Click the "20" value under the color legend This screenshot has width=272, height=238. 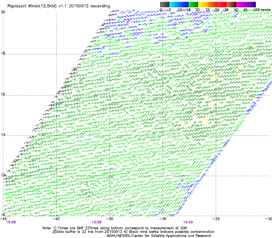pos(197,10)
